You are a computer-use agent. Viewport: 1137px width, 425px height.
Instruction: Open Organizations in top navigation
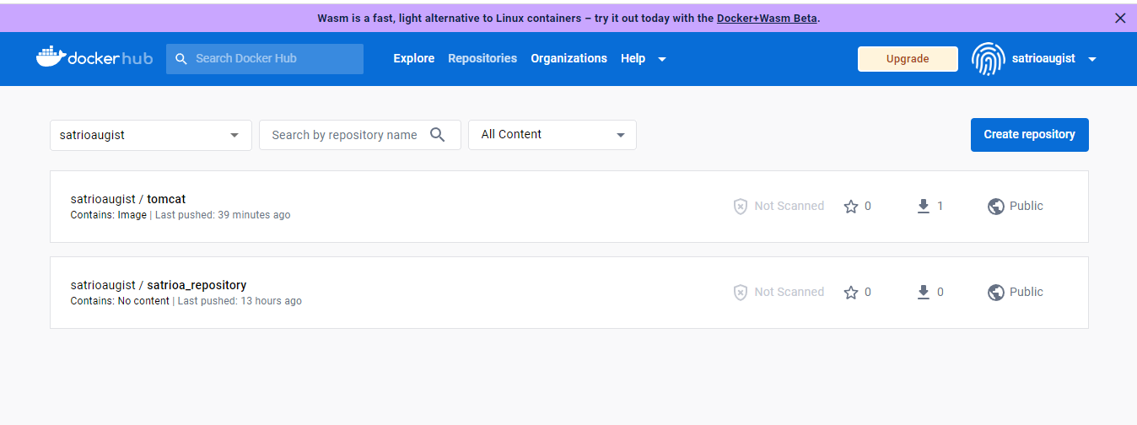[568, 58]
